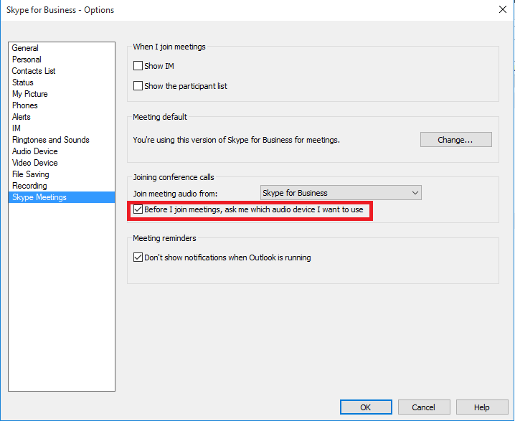Open the Contacts List options
Viewport: 515px width, 421px height.
(34, 71)
